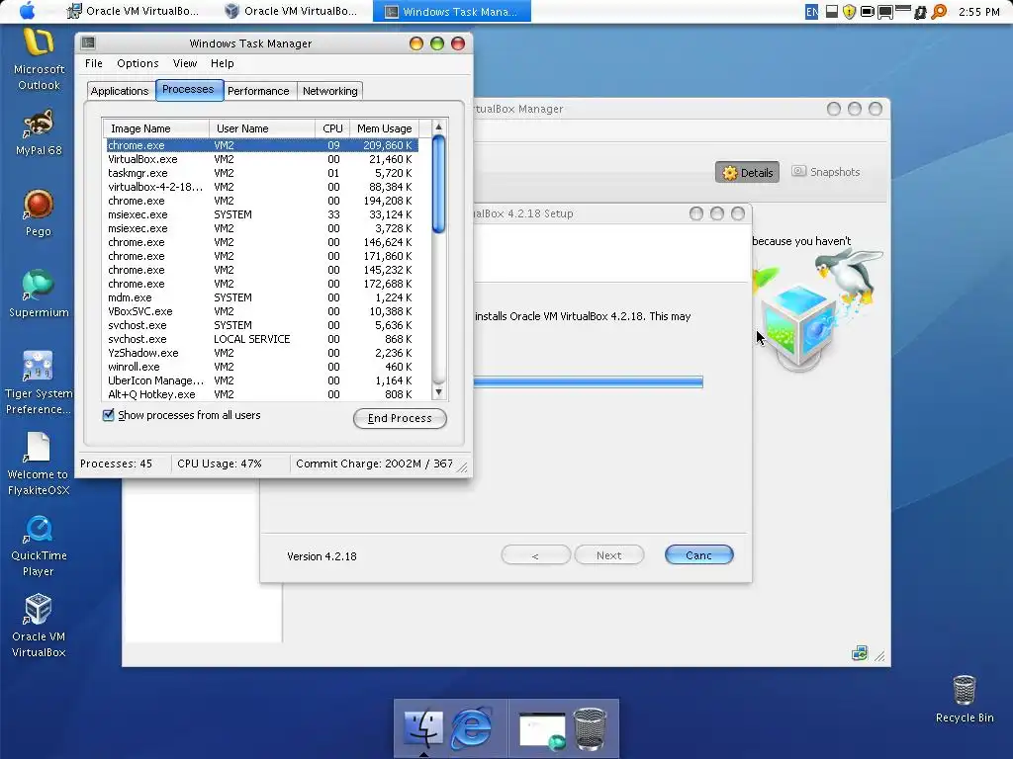
Task: Select the msiexec.exe SYSTEM process row
Action: (x=262, y=214)
